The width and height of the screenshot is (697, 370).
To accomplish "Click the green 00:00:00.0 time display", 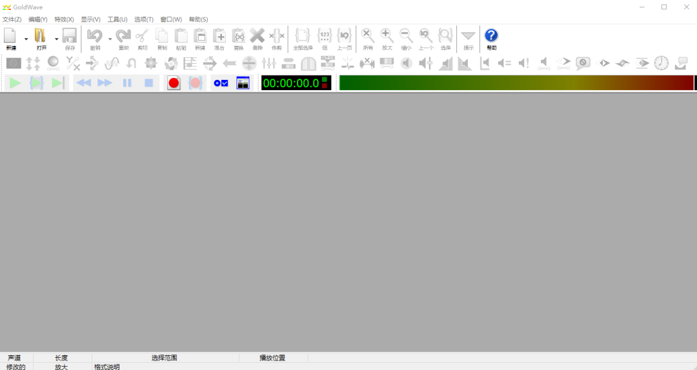I will coord(290,83).
